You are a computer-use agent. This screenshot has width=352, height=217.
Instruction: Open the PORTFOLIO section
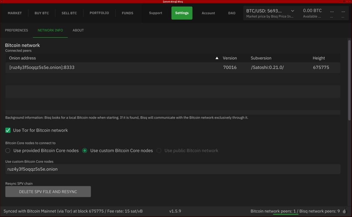(x=99, y=13)
